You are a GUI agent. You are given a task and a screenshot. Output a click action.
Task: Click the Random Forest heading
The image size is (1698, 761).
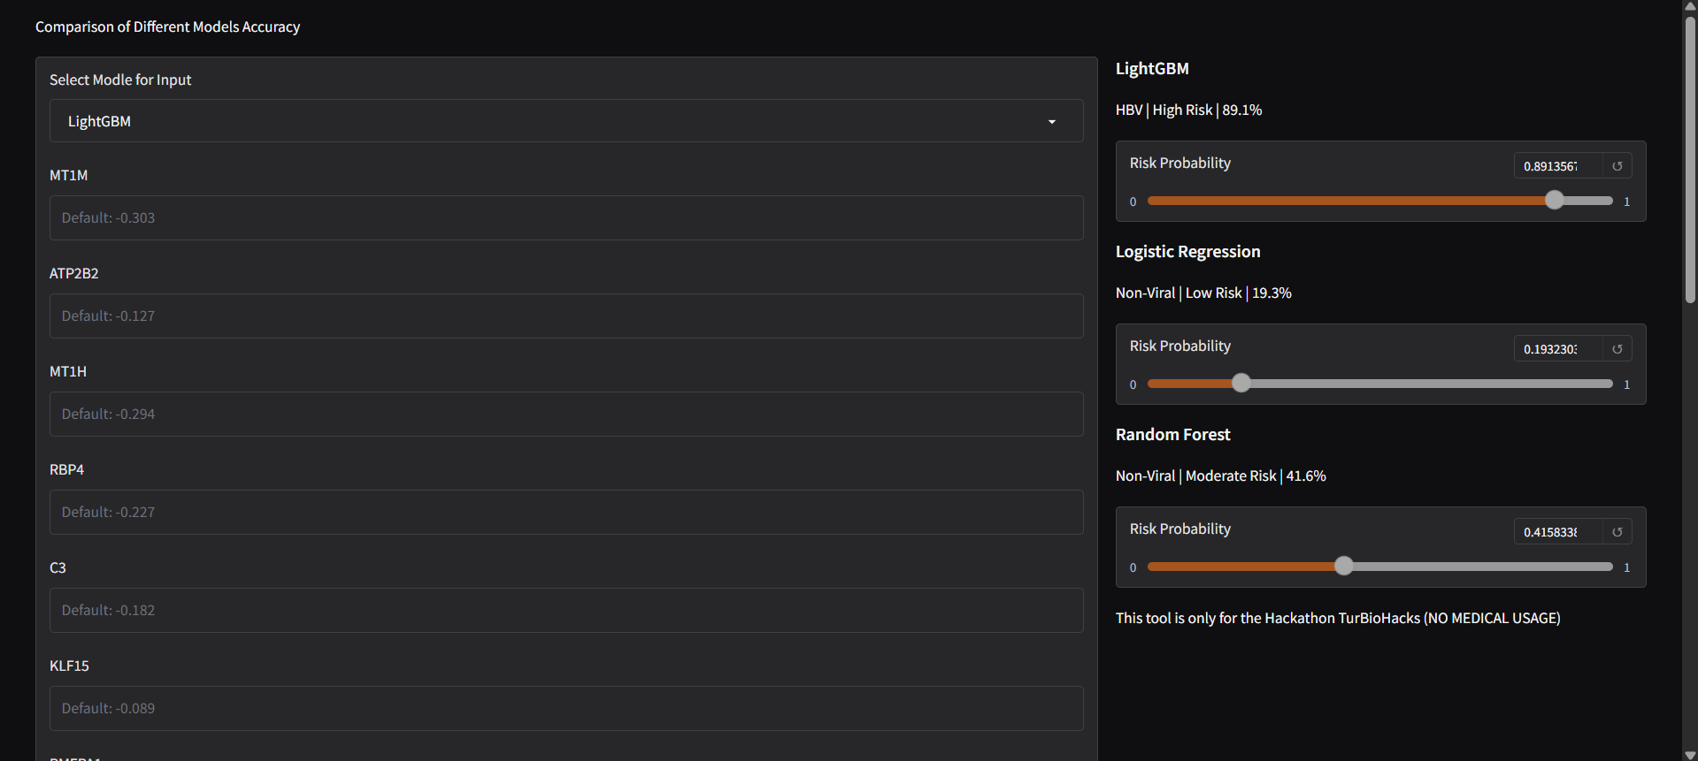tap(1172, 435)
